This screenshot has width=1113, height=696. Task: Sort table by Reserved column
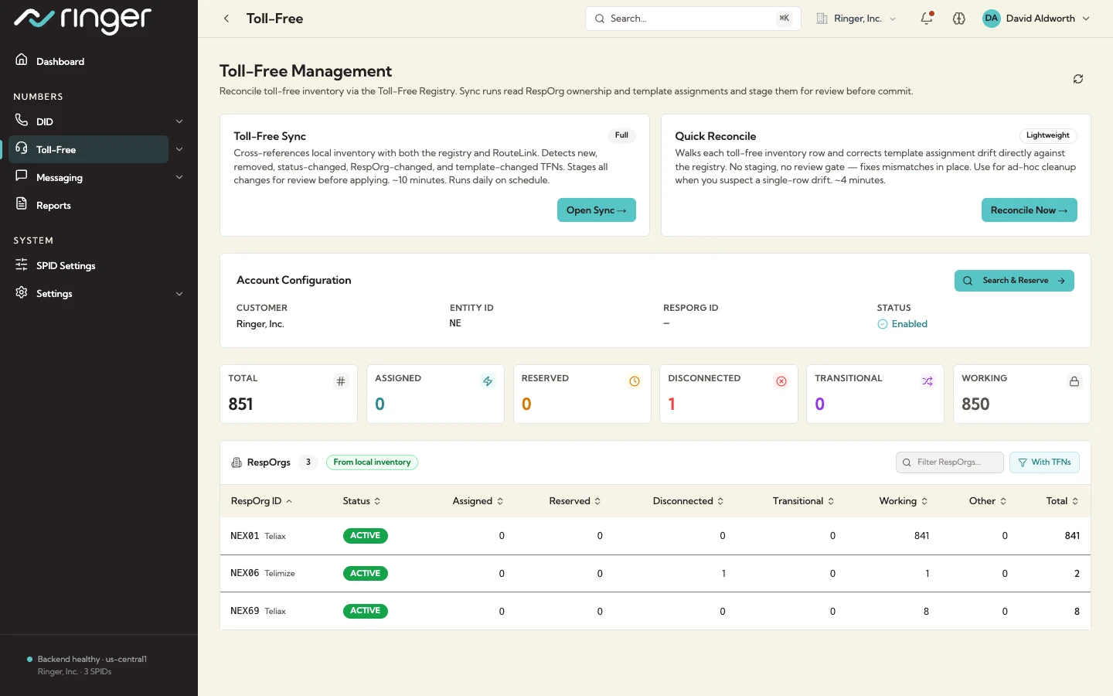click(x=575, y=501)
